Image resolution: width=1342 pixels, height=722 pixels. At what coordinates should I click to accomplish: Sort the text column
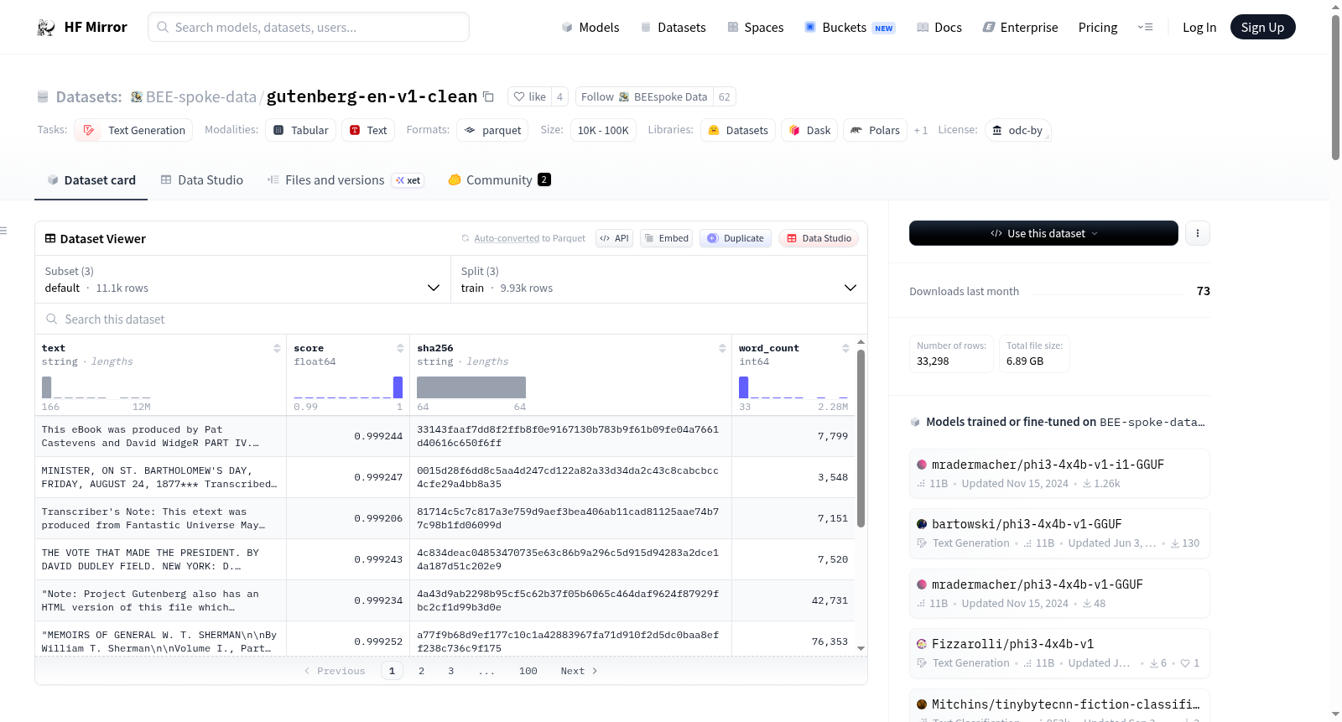point(277,348)
